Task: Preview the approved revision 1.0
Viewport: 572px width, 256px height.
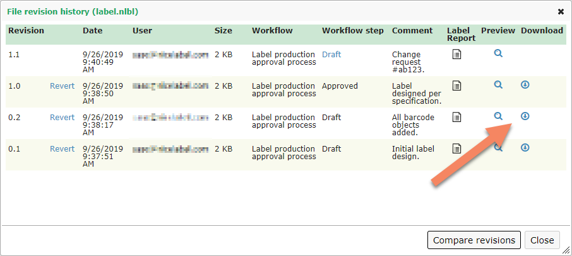Action: pyautogui.click(x=498, y=85)
